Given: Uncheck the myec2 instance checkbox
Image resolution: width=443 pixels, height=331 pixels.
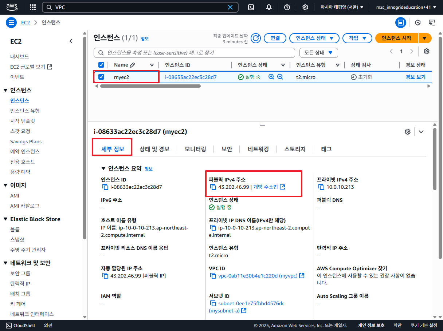Looking at the screenshot, I should pos(101,77).
